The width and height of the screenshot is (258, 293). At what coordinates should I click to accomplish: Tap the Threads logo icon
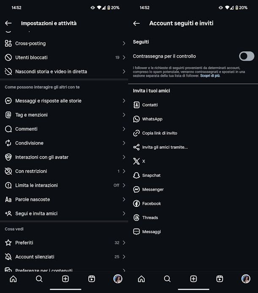136,218
